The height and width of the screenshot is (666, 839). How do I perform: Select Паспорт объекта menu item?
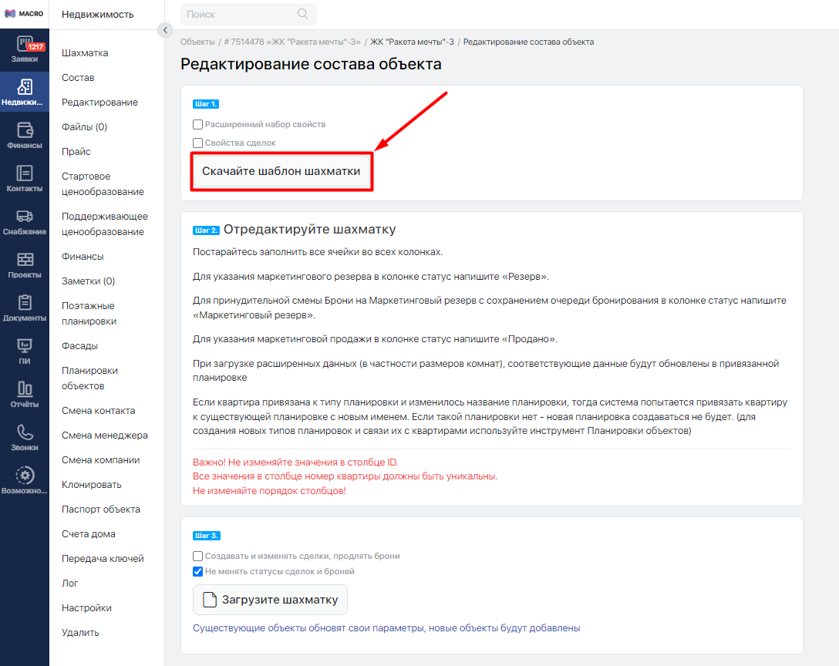point(100,510)
